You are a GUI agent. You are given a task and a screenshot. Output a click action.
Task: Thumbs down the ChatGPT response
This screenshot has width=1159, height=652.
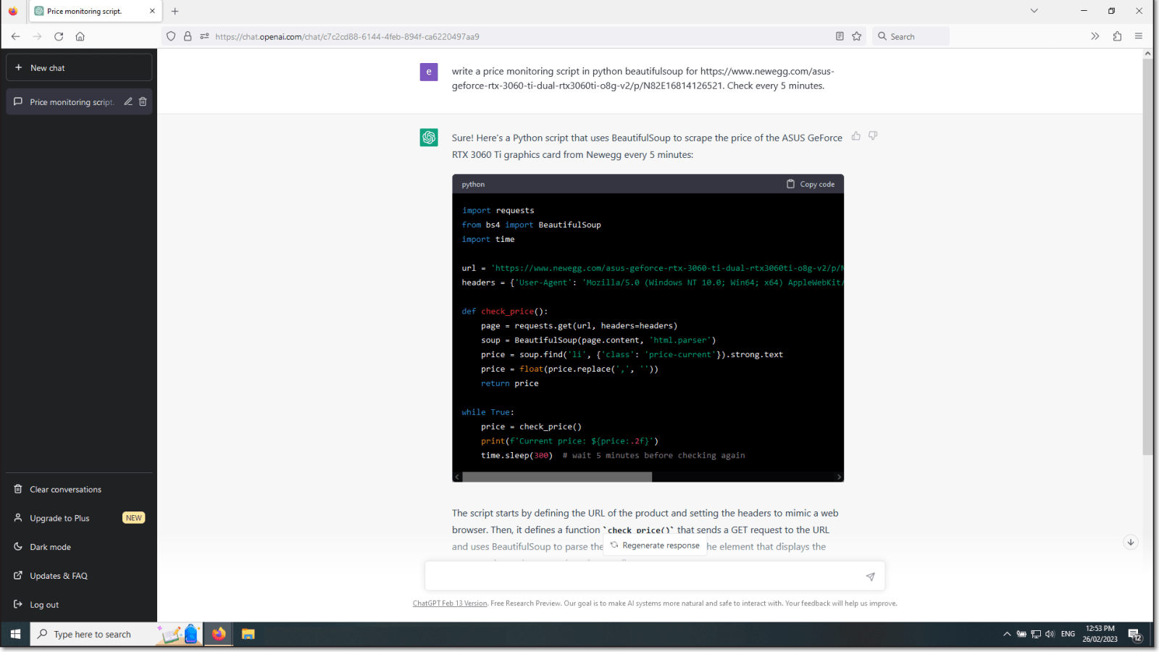point(873,136)
